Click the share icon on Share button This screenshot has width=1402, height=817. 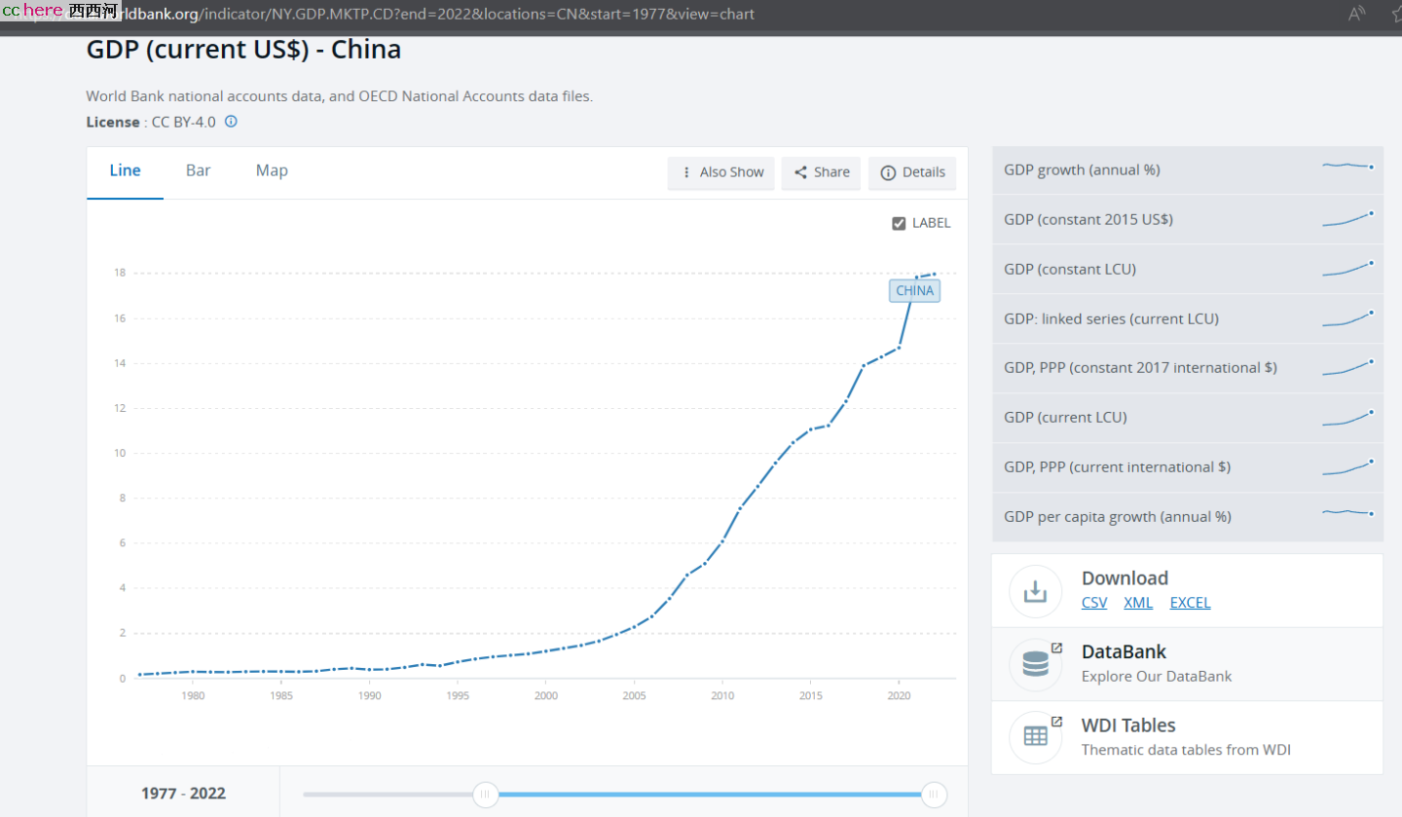coord(800,172)
